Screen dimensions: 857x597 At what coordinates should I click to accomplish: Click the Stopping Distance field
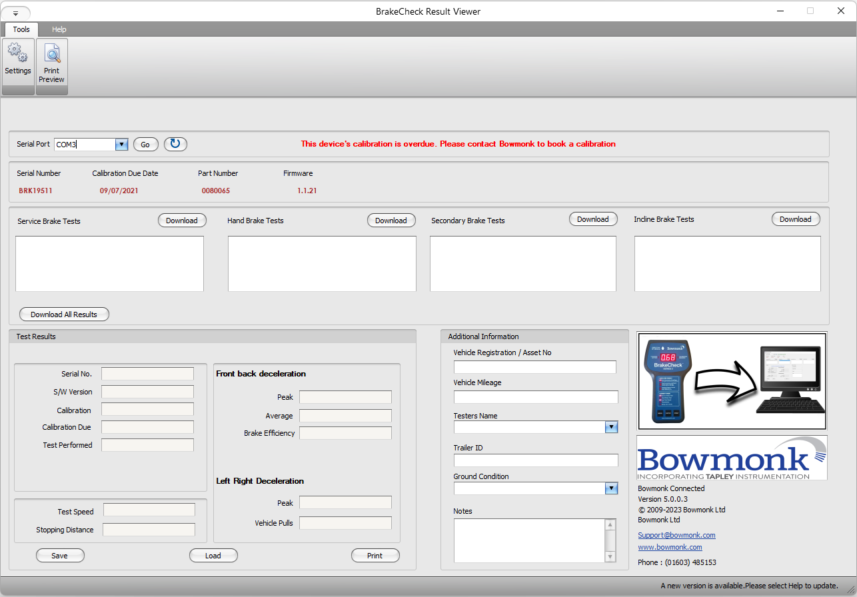(149, 530)
